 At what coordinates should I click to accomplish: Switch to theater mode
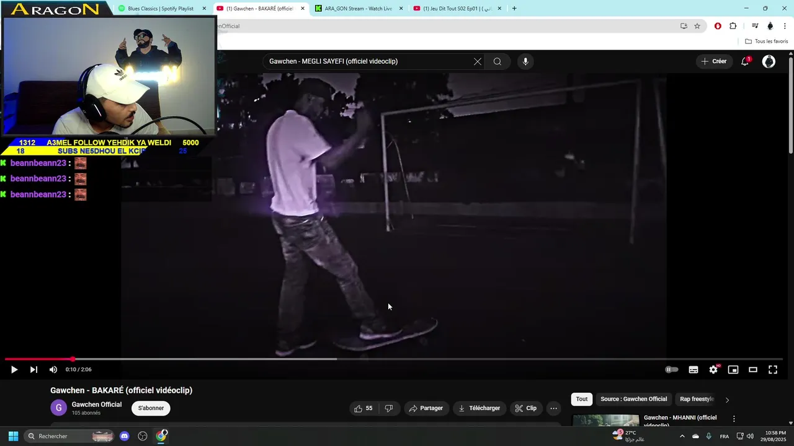(x=753, y=370)
